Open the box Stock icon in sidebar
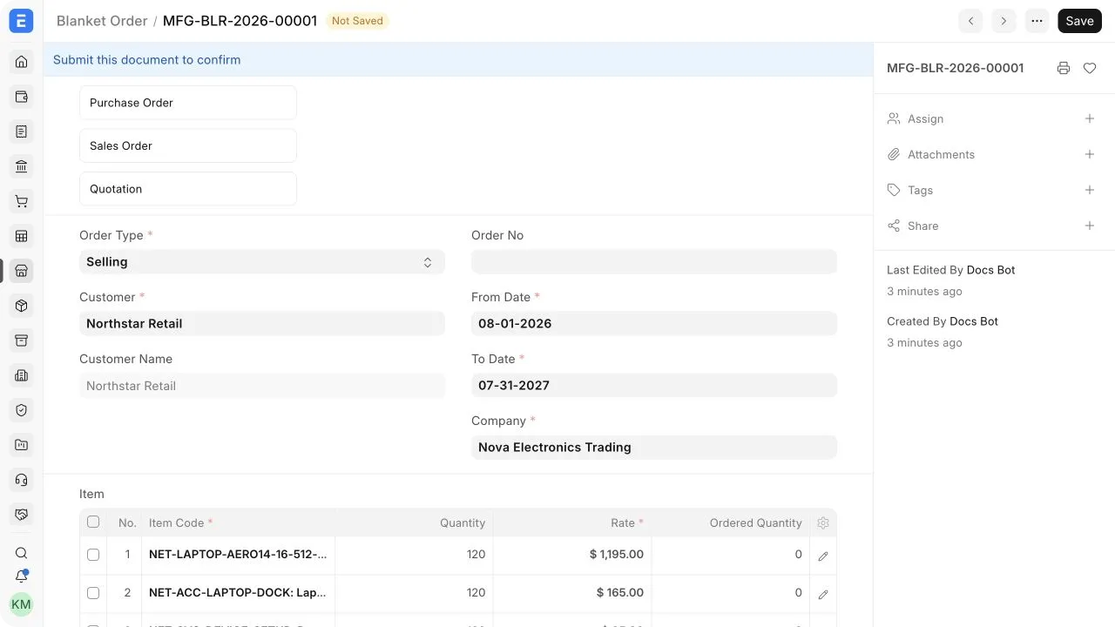This screenshot has height=627, width=1115. pos(22,306)
